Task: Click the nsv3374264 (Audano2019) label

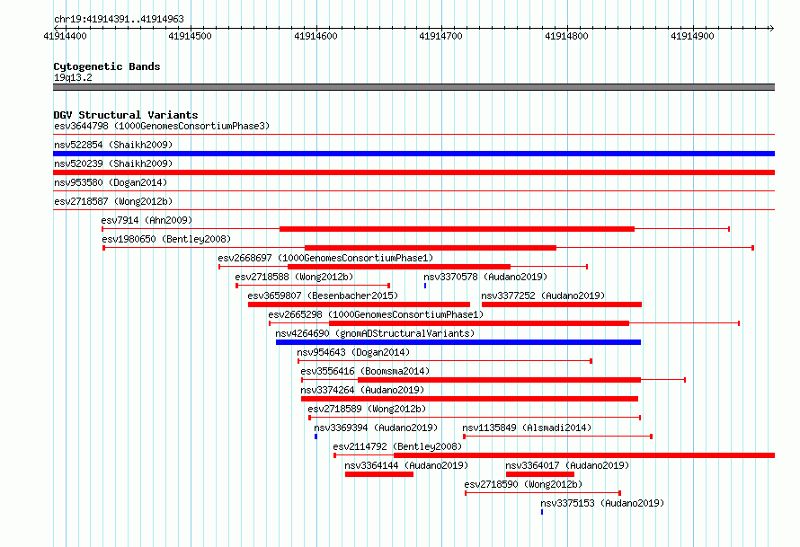Action: [x=362, y=390]
